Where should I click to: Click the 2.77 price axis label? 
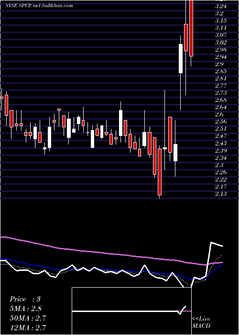coord(220,86)
